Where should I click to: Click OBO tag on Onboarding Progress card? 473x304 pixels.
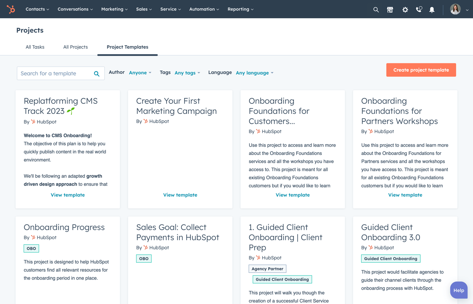tap(31, 248)
